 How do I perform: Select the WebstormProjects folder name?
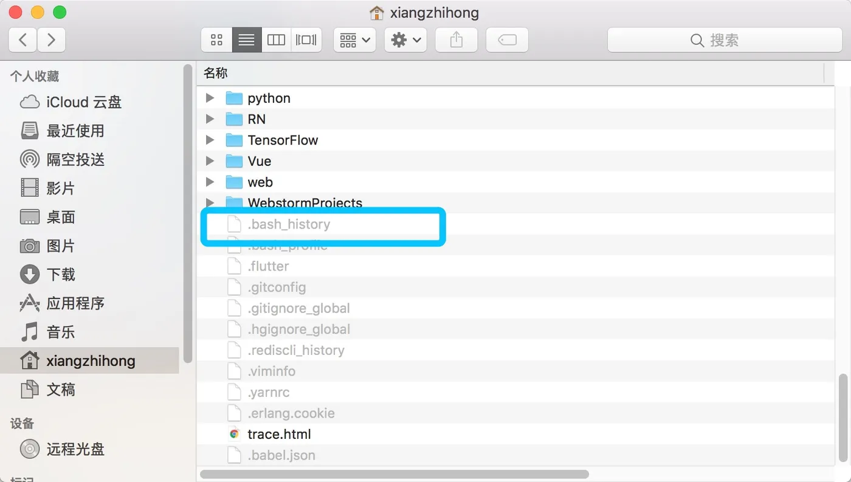point(305,203)
